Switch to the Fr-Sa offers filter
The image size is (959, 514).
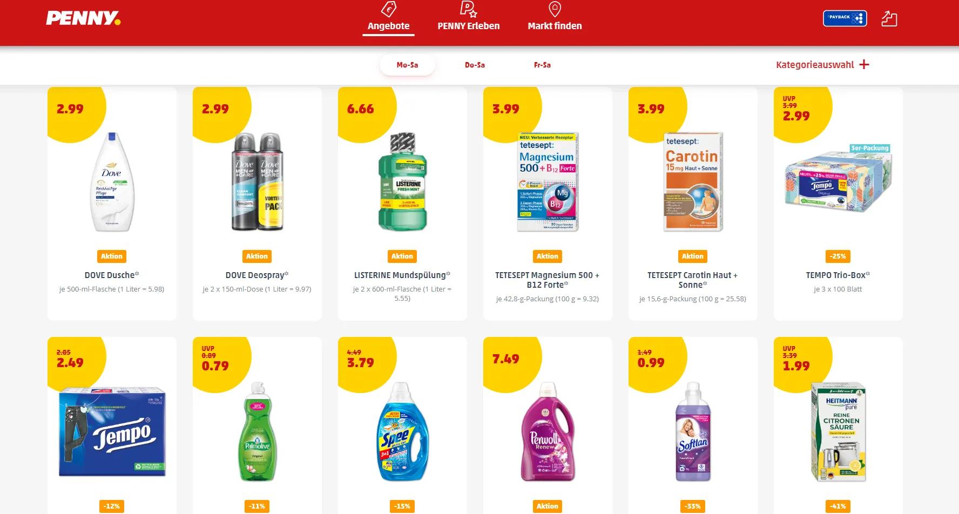542,65
